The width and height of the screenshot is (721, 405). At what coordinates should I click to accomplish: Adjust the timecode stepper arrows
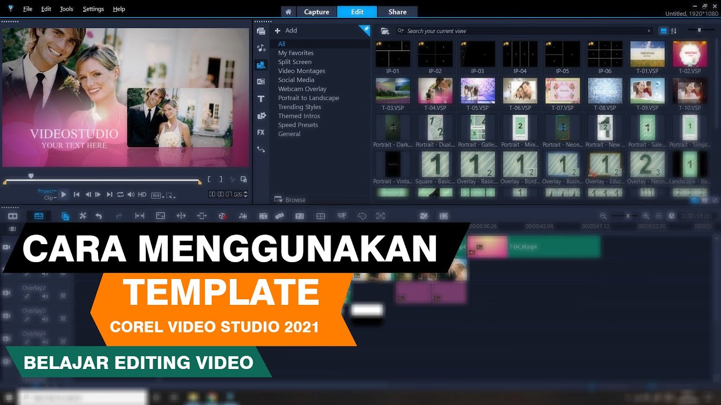click(246, 195)
